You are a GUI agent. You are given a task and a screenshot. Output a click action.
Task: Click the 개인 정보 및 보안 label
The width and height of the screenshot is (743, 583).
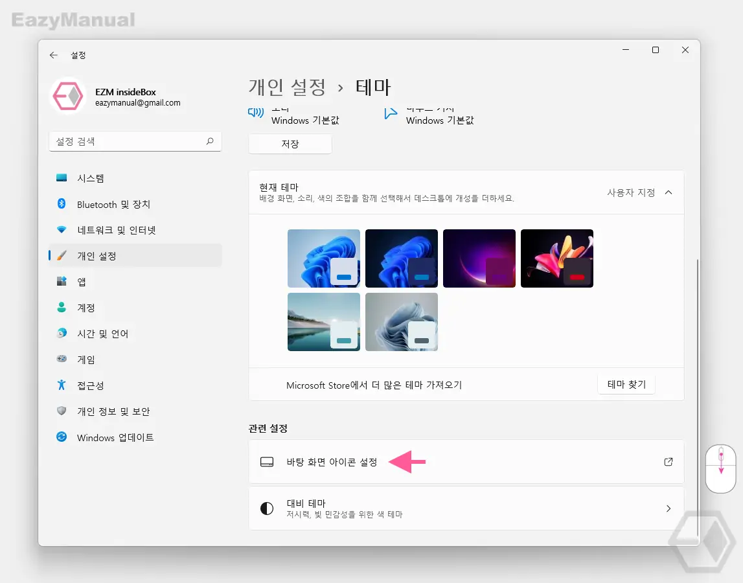click(x=114, y=411)
